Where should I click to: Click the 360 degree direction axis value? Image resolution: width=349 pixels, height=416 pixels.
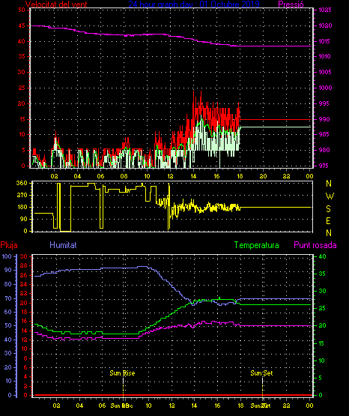[22, 183]
